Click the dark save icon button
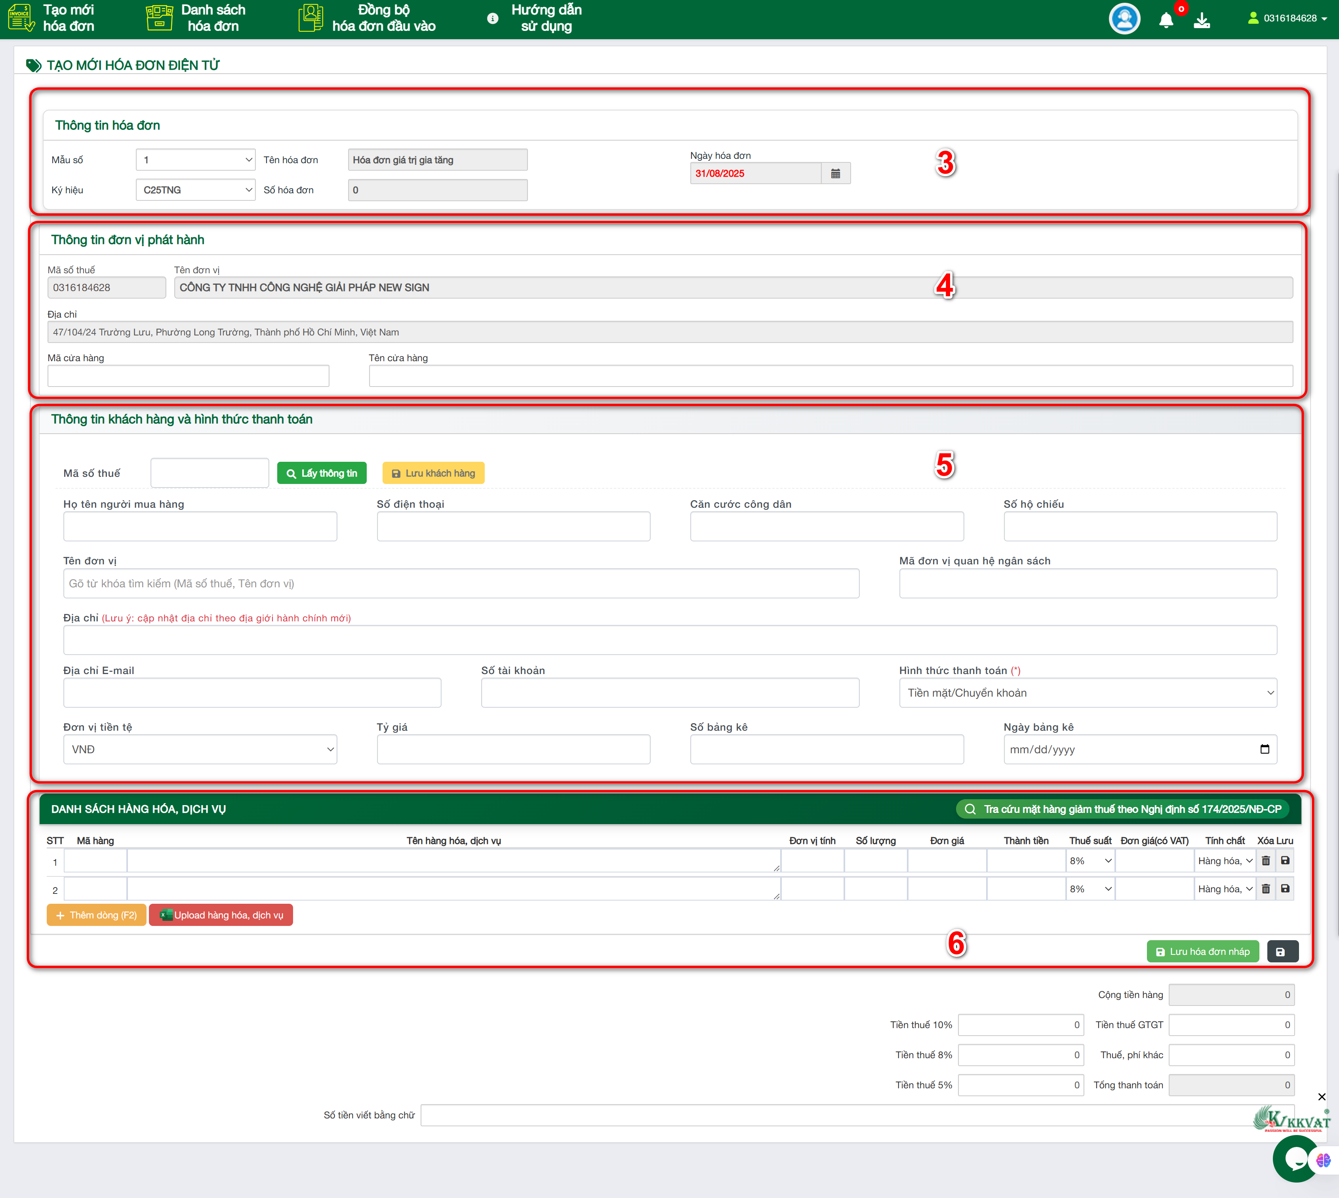1339x1198 pixels. tap(1282, 952)
